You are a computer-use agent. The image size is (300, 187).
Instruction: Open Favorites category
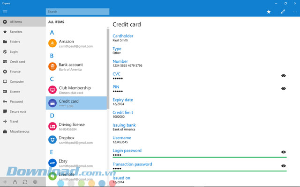click(23, 32)
